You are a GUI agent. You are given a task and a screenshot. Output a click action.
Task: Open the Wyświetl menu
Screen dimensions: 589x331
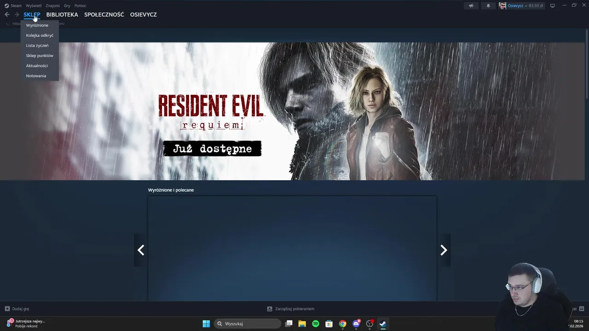point(34,6)
